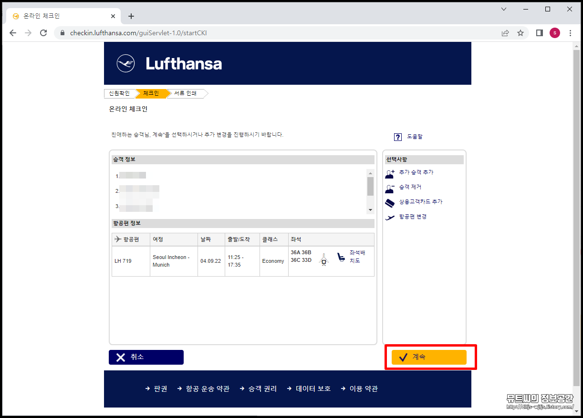
Task: Click the 취소 cancel button
Action: click(x=146, y=357)
